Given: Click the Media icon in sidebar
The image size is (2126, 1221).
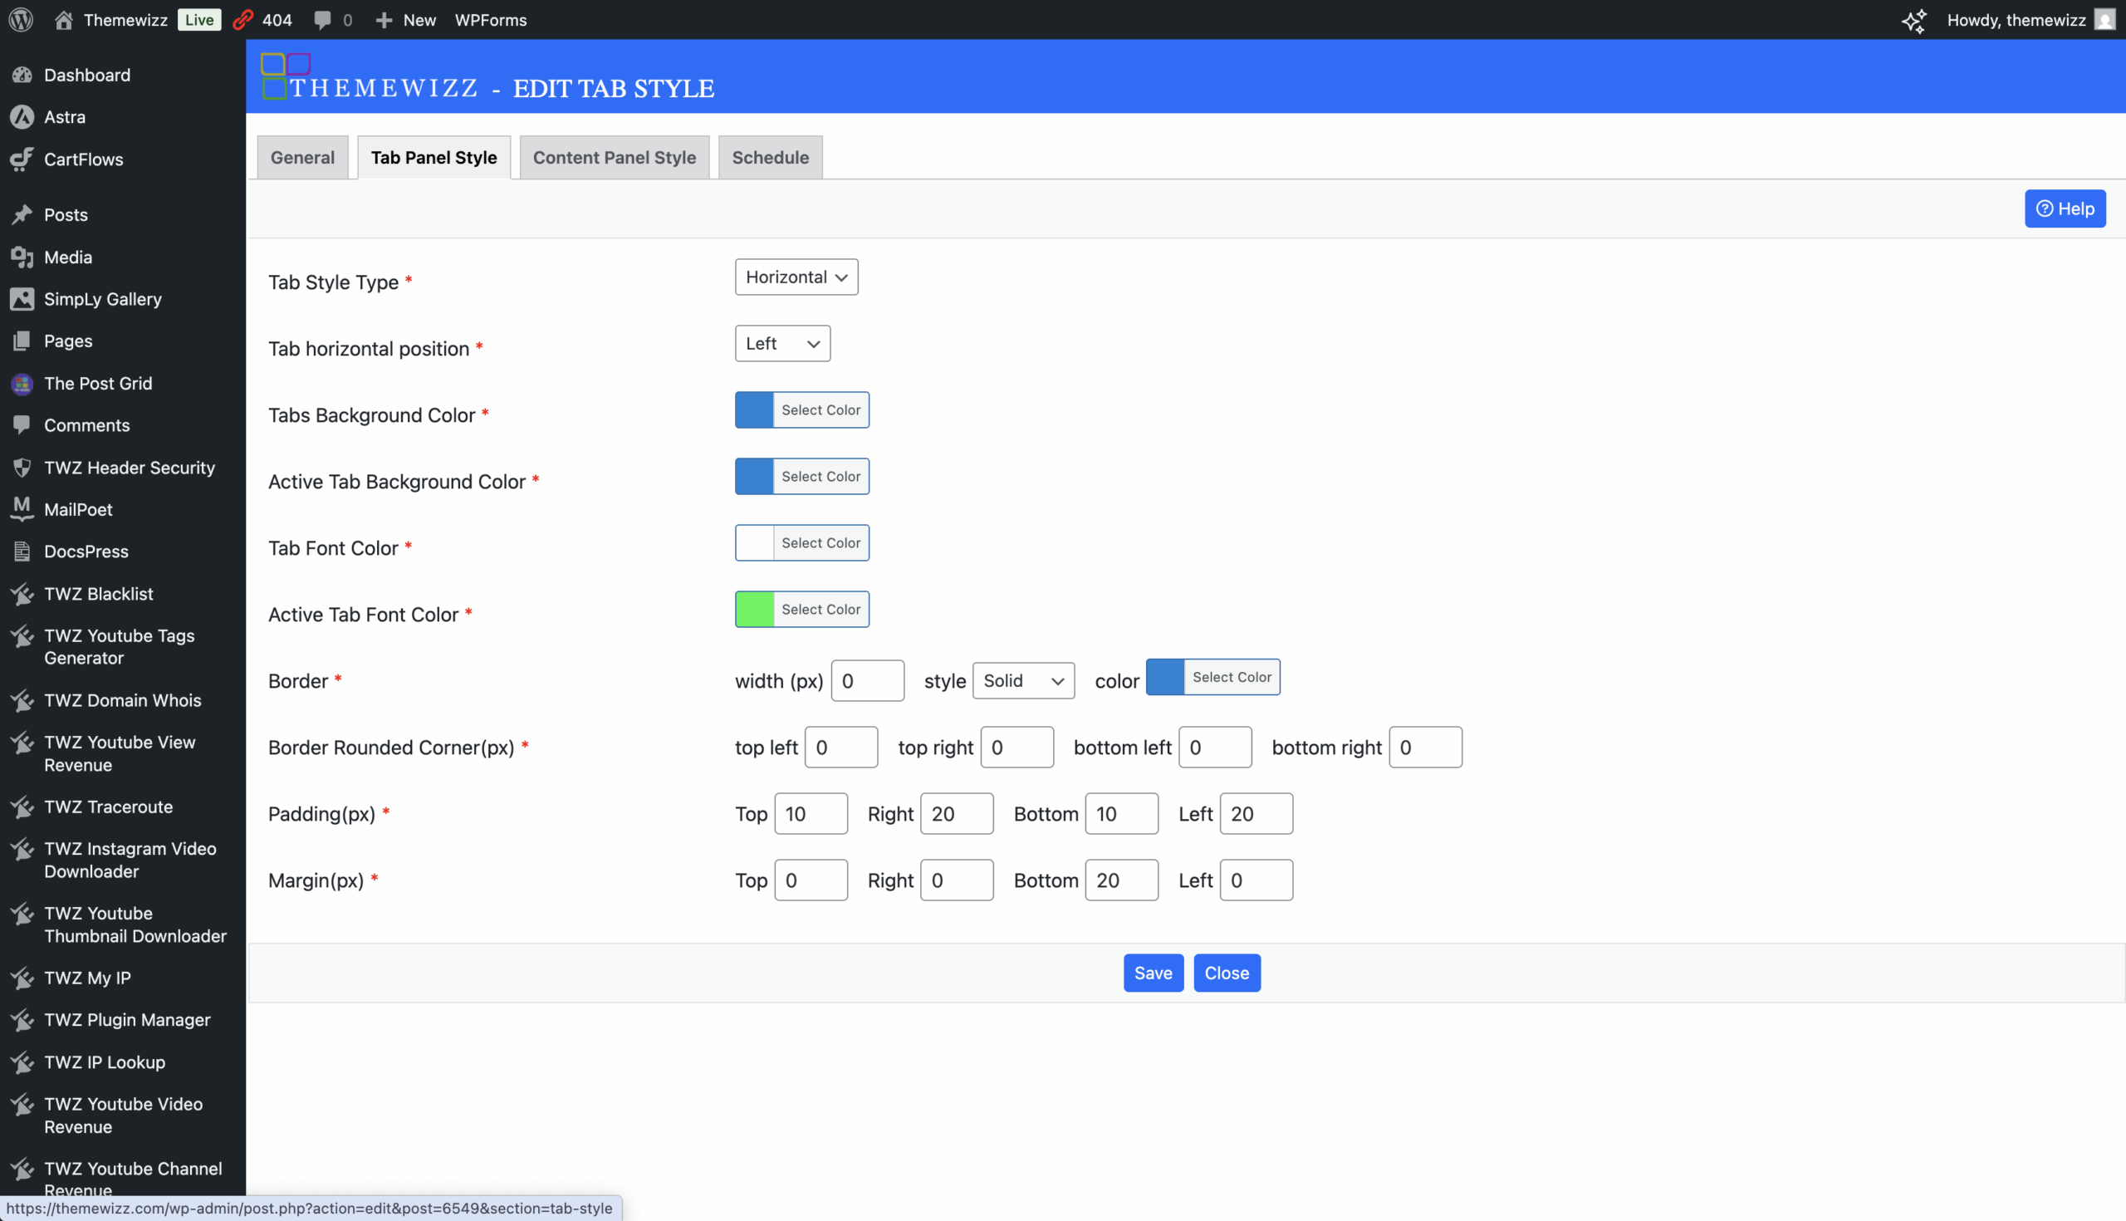Looking at the screenshot, I should [22, 257].
